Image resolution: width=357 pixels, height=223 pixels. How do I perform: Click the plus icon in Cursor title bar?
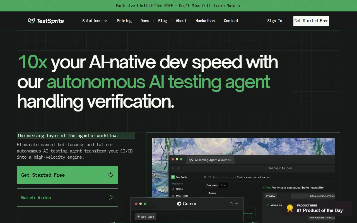237,204
